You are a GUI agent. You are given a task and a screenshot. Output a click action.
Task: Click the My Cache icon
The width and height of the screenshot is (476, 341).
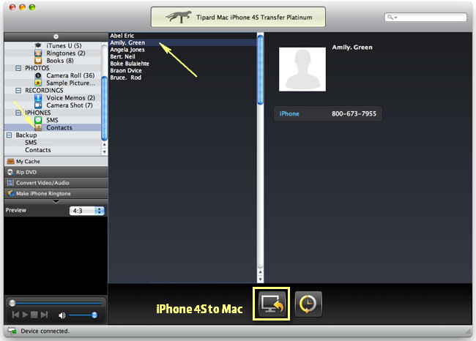[x=11, y=162]
